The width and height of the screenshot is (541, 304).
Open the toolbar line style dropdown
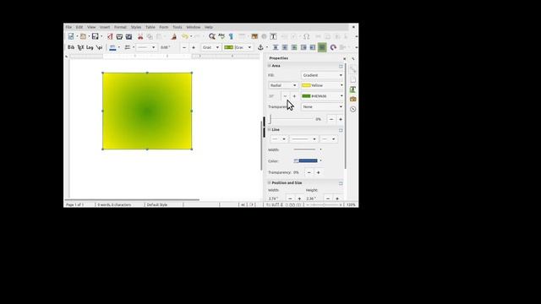pyautogui.click(x=146, y=47)
